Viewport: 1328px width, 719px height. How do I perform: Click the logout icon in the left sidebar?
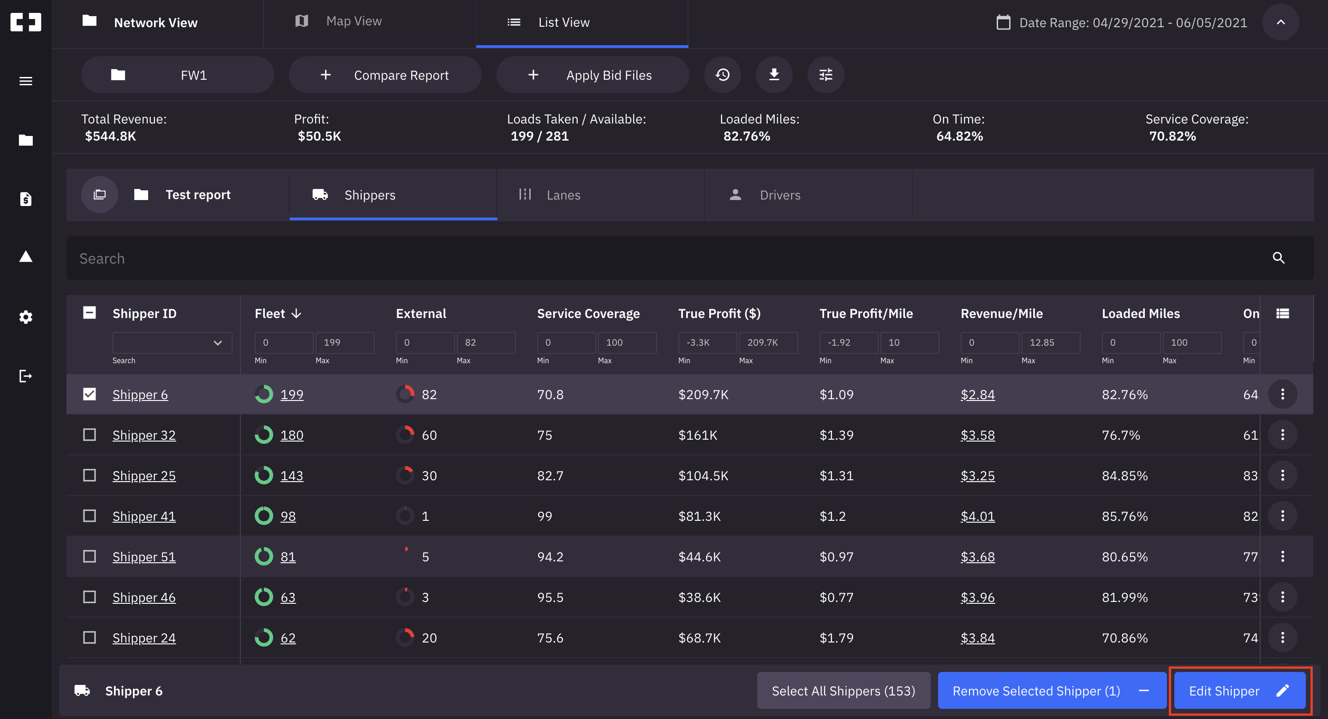coord(25,376)
